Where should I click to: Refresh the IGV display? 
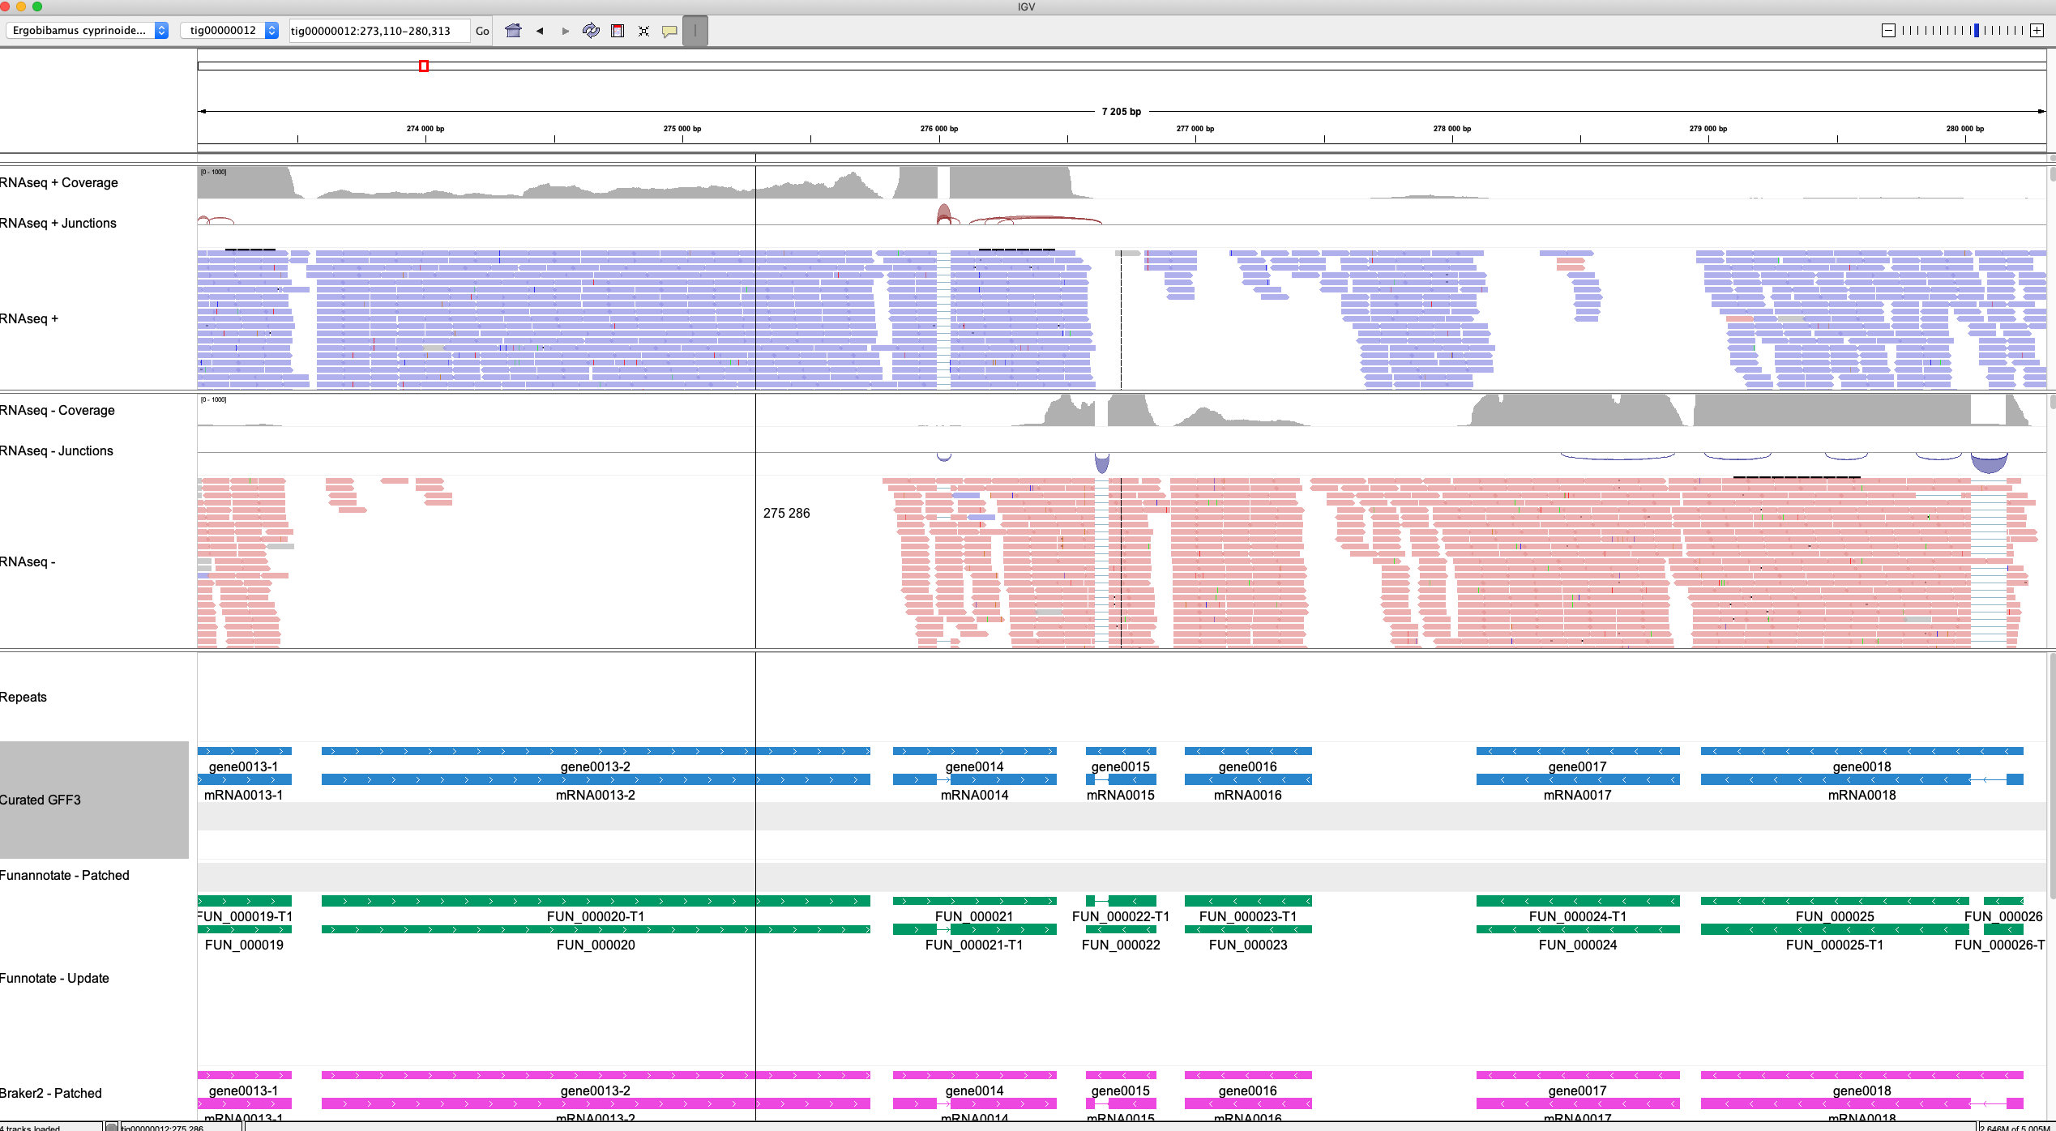pyautogui.click(x=592, y=31)
